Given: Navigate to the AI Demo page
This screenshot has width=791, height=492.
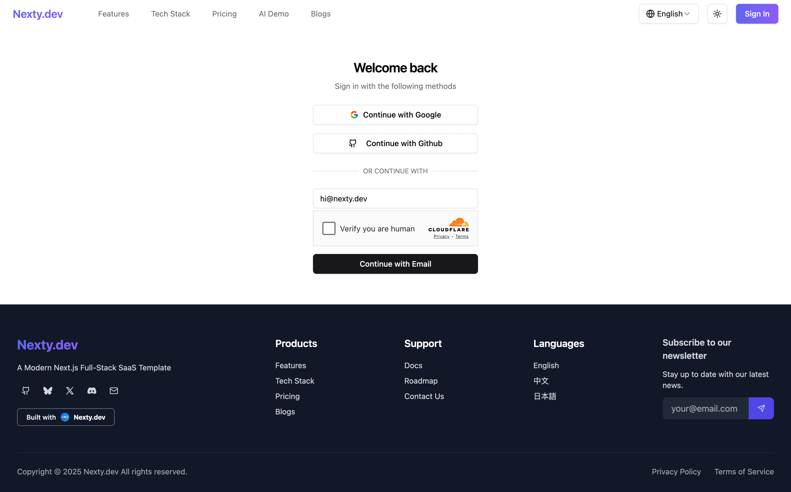Looking at the screenshot, I should click(x=274, y=14).
